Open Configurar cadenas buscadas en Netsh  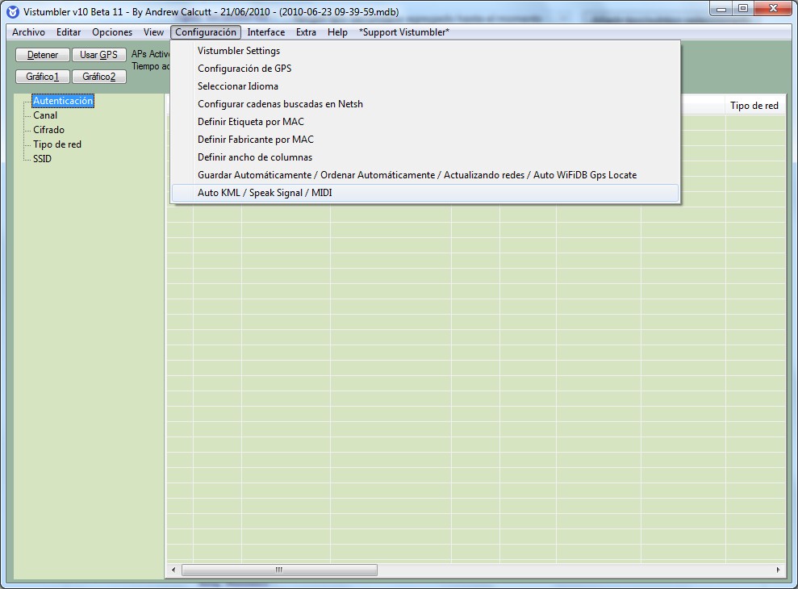click(x=425, y=104)
